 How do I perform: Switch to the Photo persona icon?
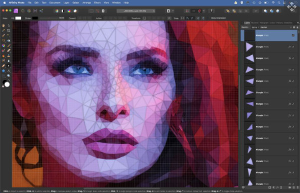(x=15, y=11)
